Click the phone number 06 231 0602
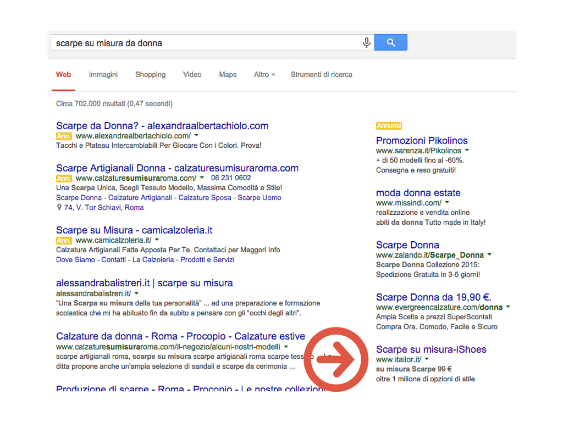 tap(231, 178)
